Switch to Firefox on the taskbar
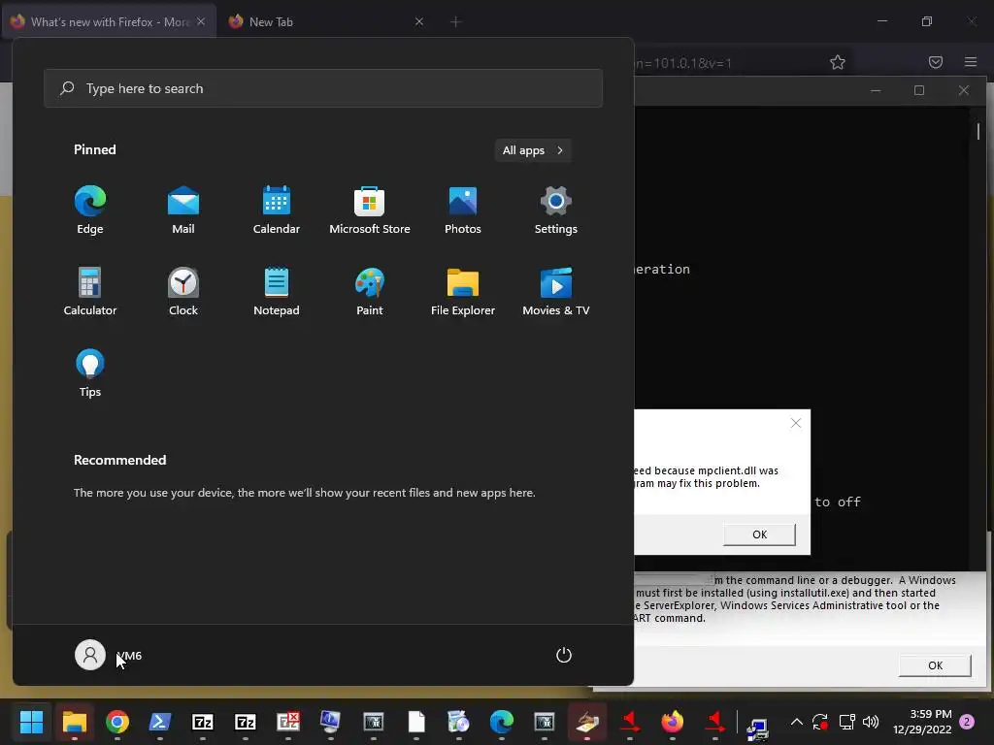Viewport: 994px width, 745px height. [x=673, y=722]
